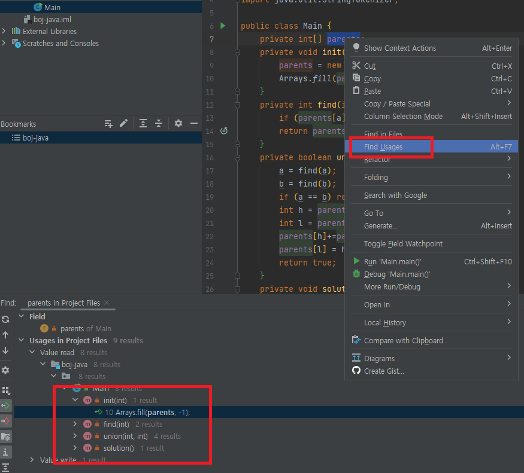Image resolution: width=524 pixels, height=473 pixels.
Task: Collapse the Value read results group
Action: [x=31, y=352]
